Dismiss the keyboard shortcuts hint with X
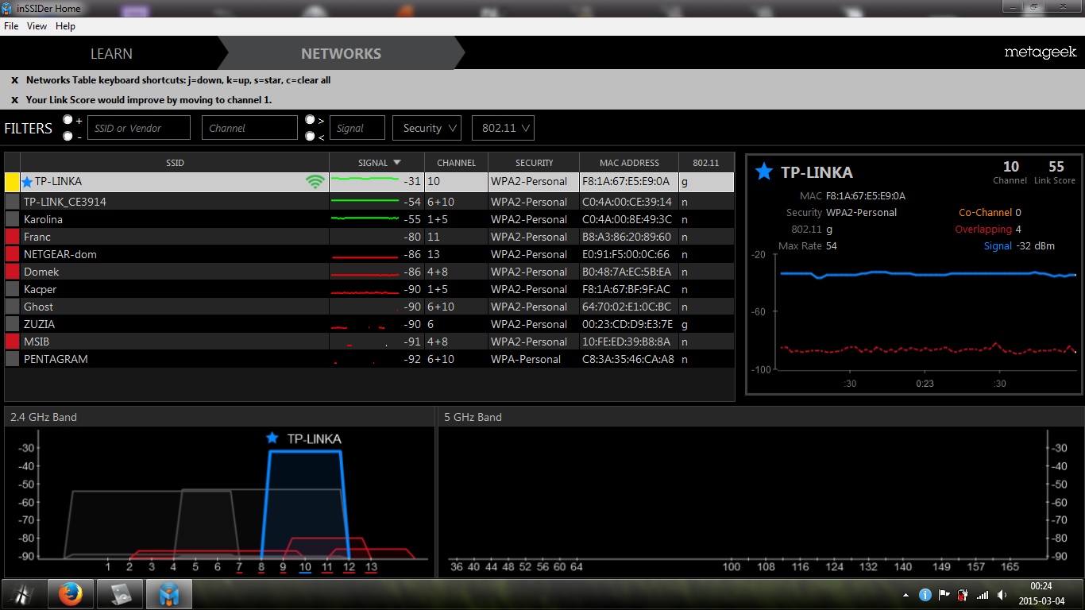Image resolution: width=1085 pixels, height=610 pixels. pos(14,80)
